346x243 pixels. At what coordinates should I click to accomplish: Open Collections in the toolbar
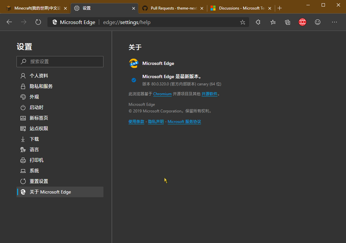(x=287, y=22)
